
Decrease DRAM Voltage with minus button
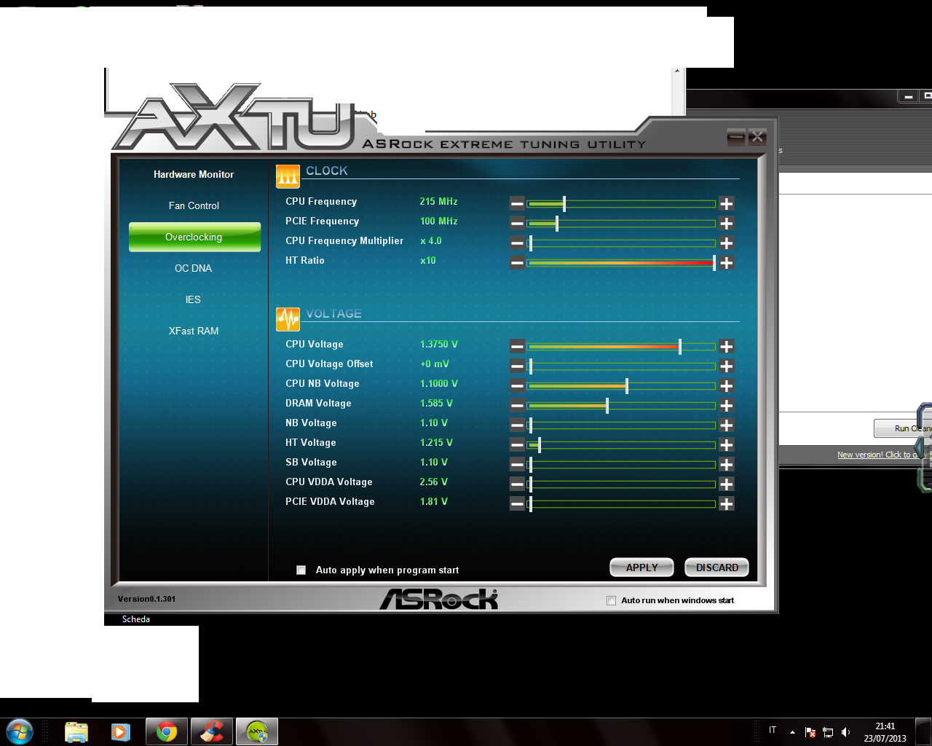(x=517, y=406)
